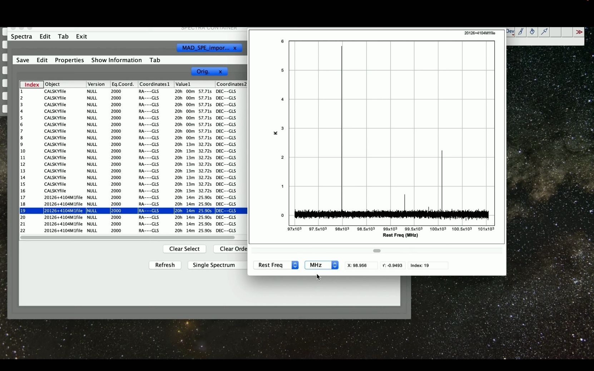Select table row with index 17
594x371 pixels.
click(133, 197)
